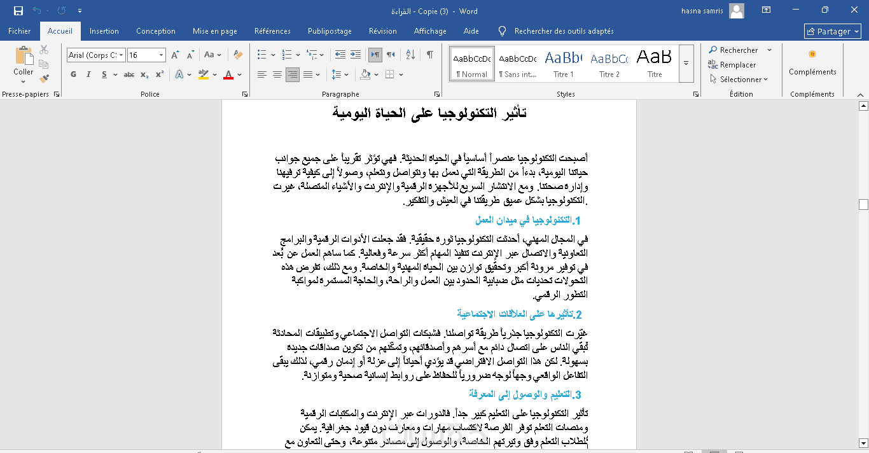Open Paragraphe dialog launcher
This screenshot has width=869, height=453.
click(x=437, y=94)
